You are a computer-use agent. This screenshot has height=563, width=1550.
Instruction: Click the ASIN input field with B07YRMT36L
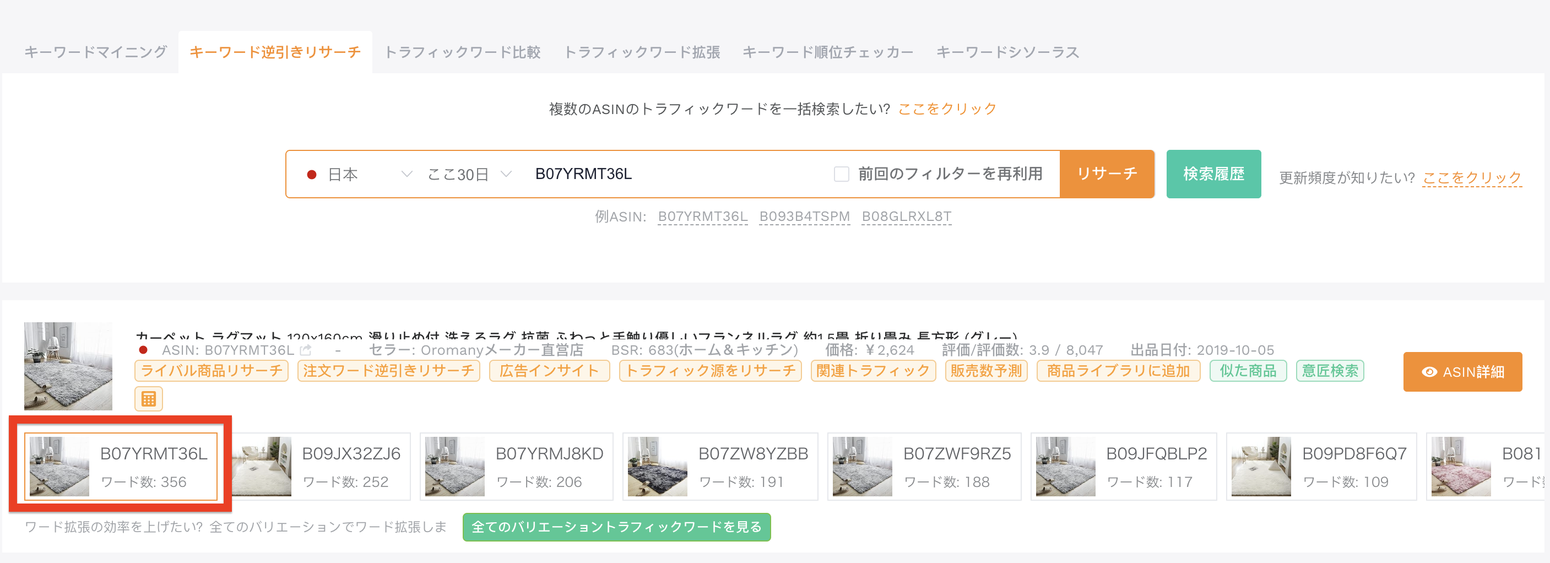point(674,174)
